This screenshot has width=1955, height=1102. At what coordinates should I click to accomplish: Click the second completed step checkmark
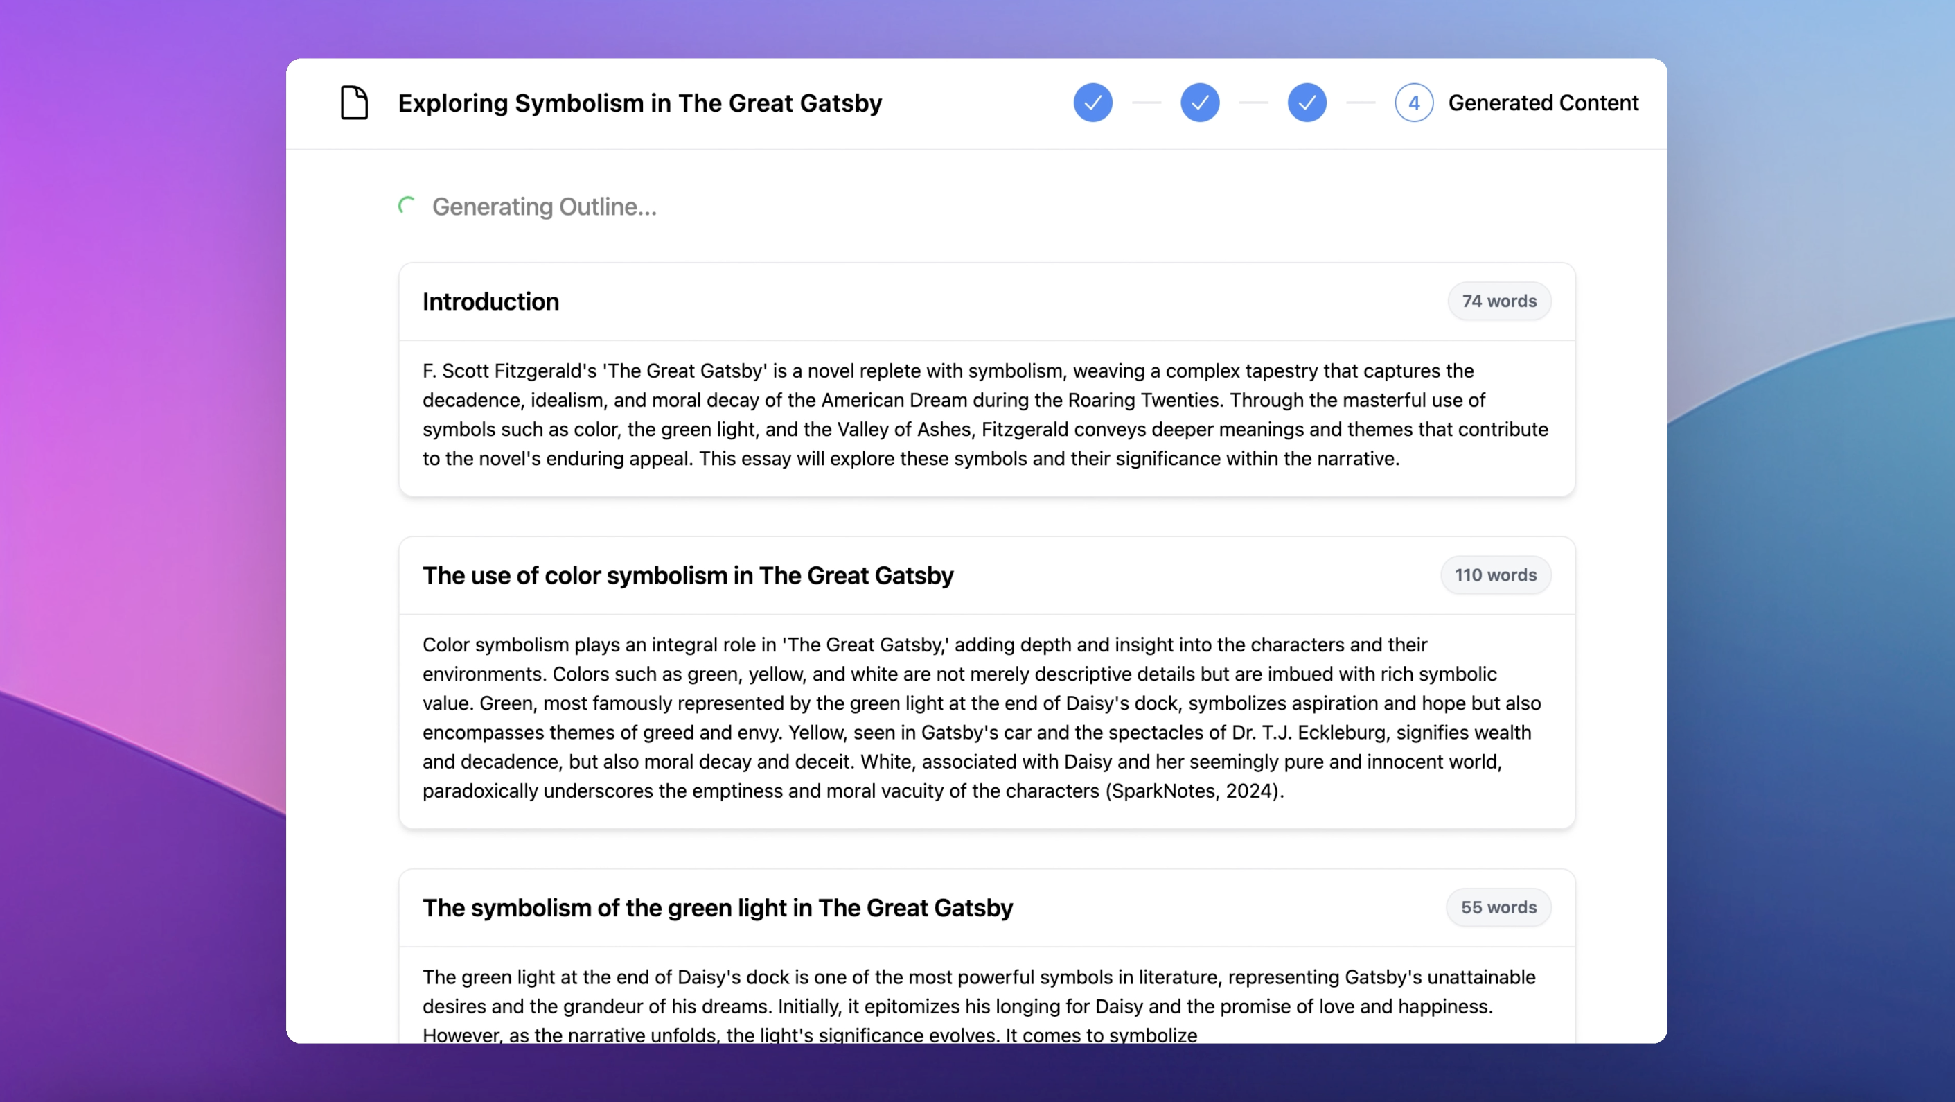pos(1199,103)
